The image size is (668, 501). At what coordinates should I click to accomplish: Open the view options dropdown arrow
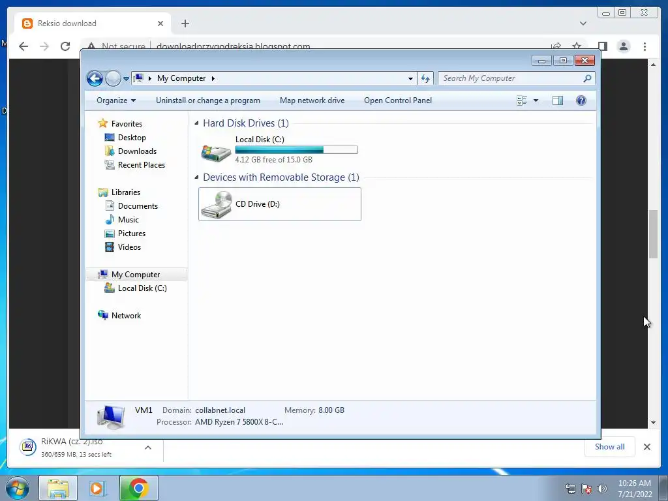[536, 100]
